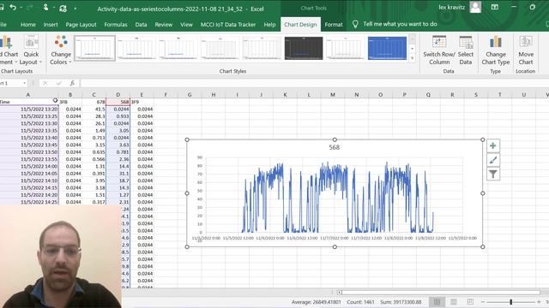Open the Page Layout tab
The image size is (549, 308).
pyautogui.click(x=81, y=25)
